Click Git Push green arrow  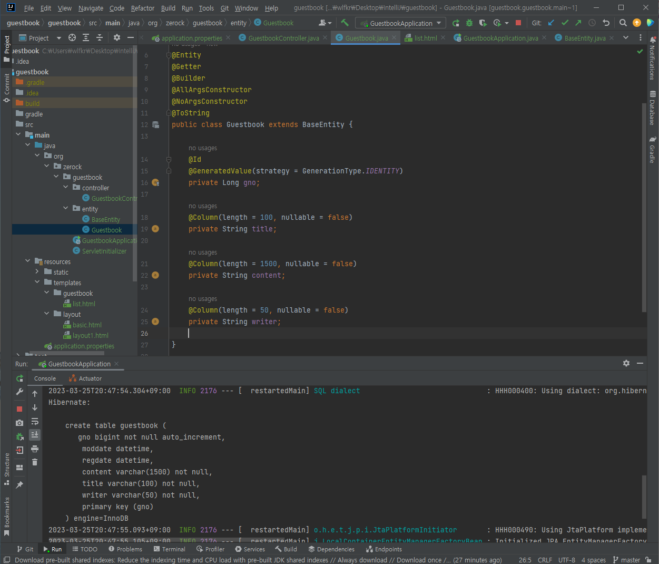(578, 23)
